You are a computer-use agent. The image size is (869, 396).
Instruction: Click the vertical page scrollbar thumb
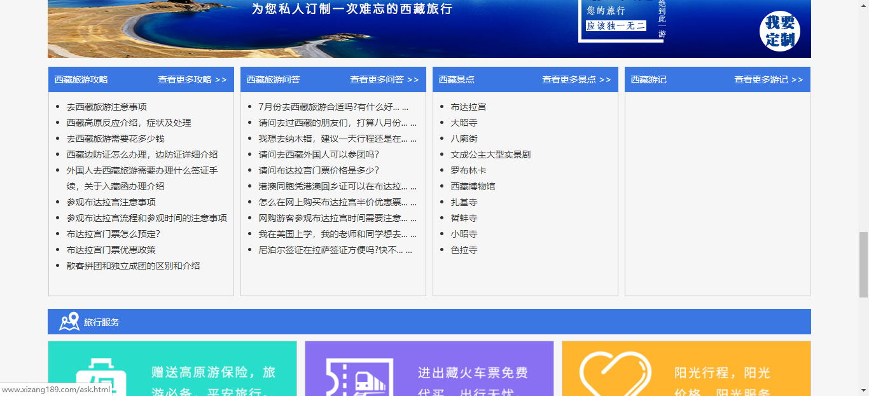[x=863, y=264]
